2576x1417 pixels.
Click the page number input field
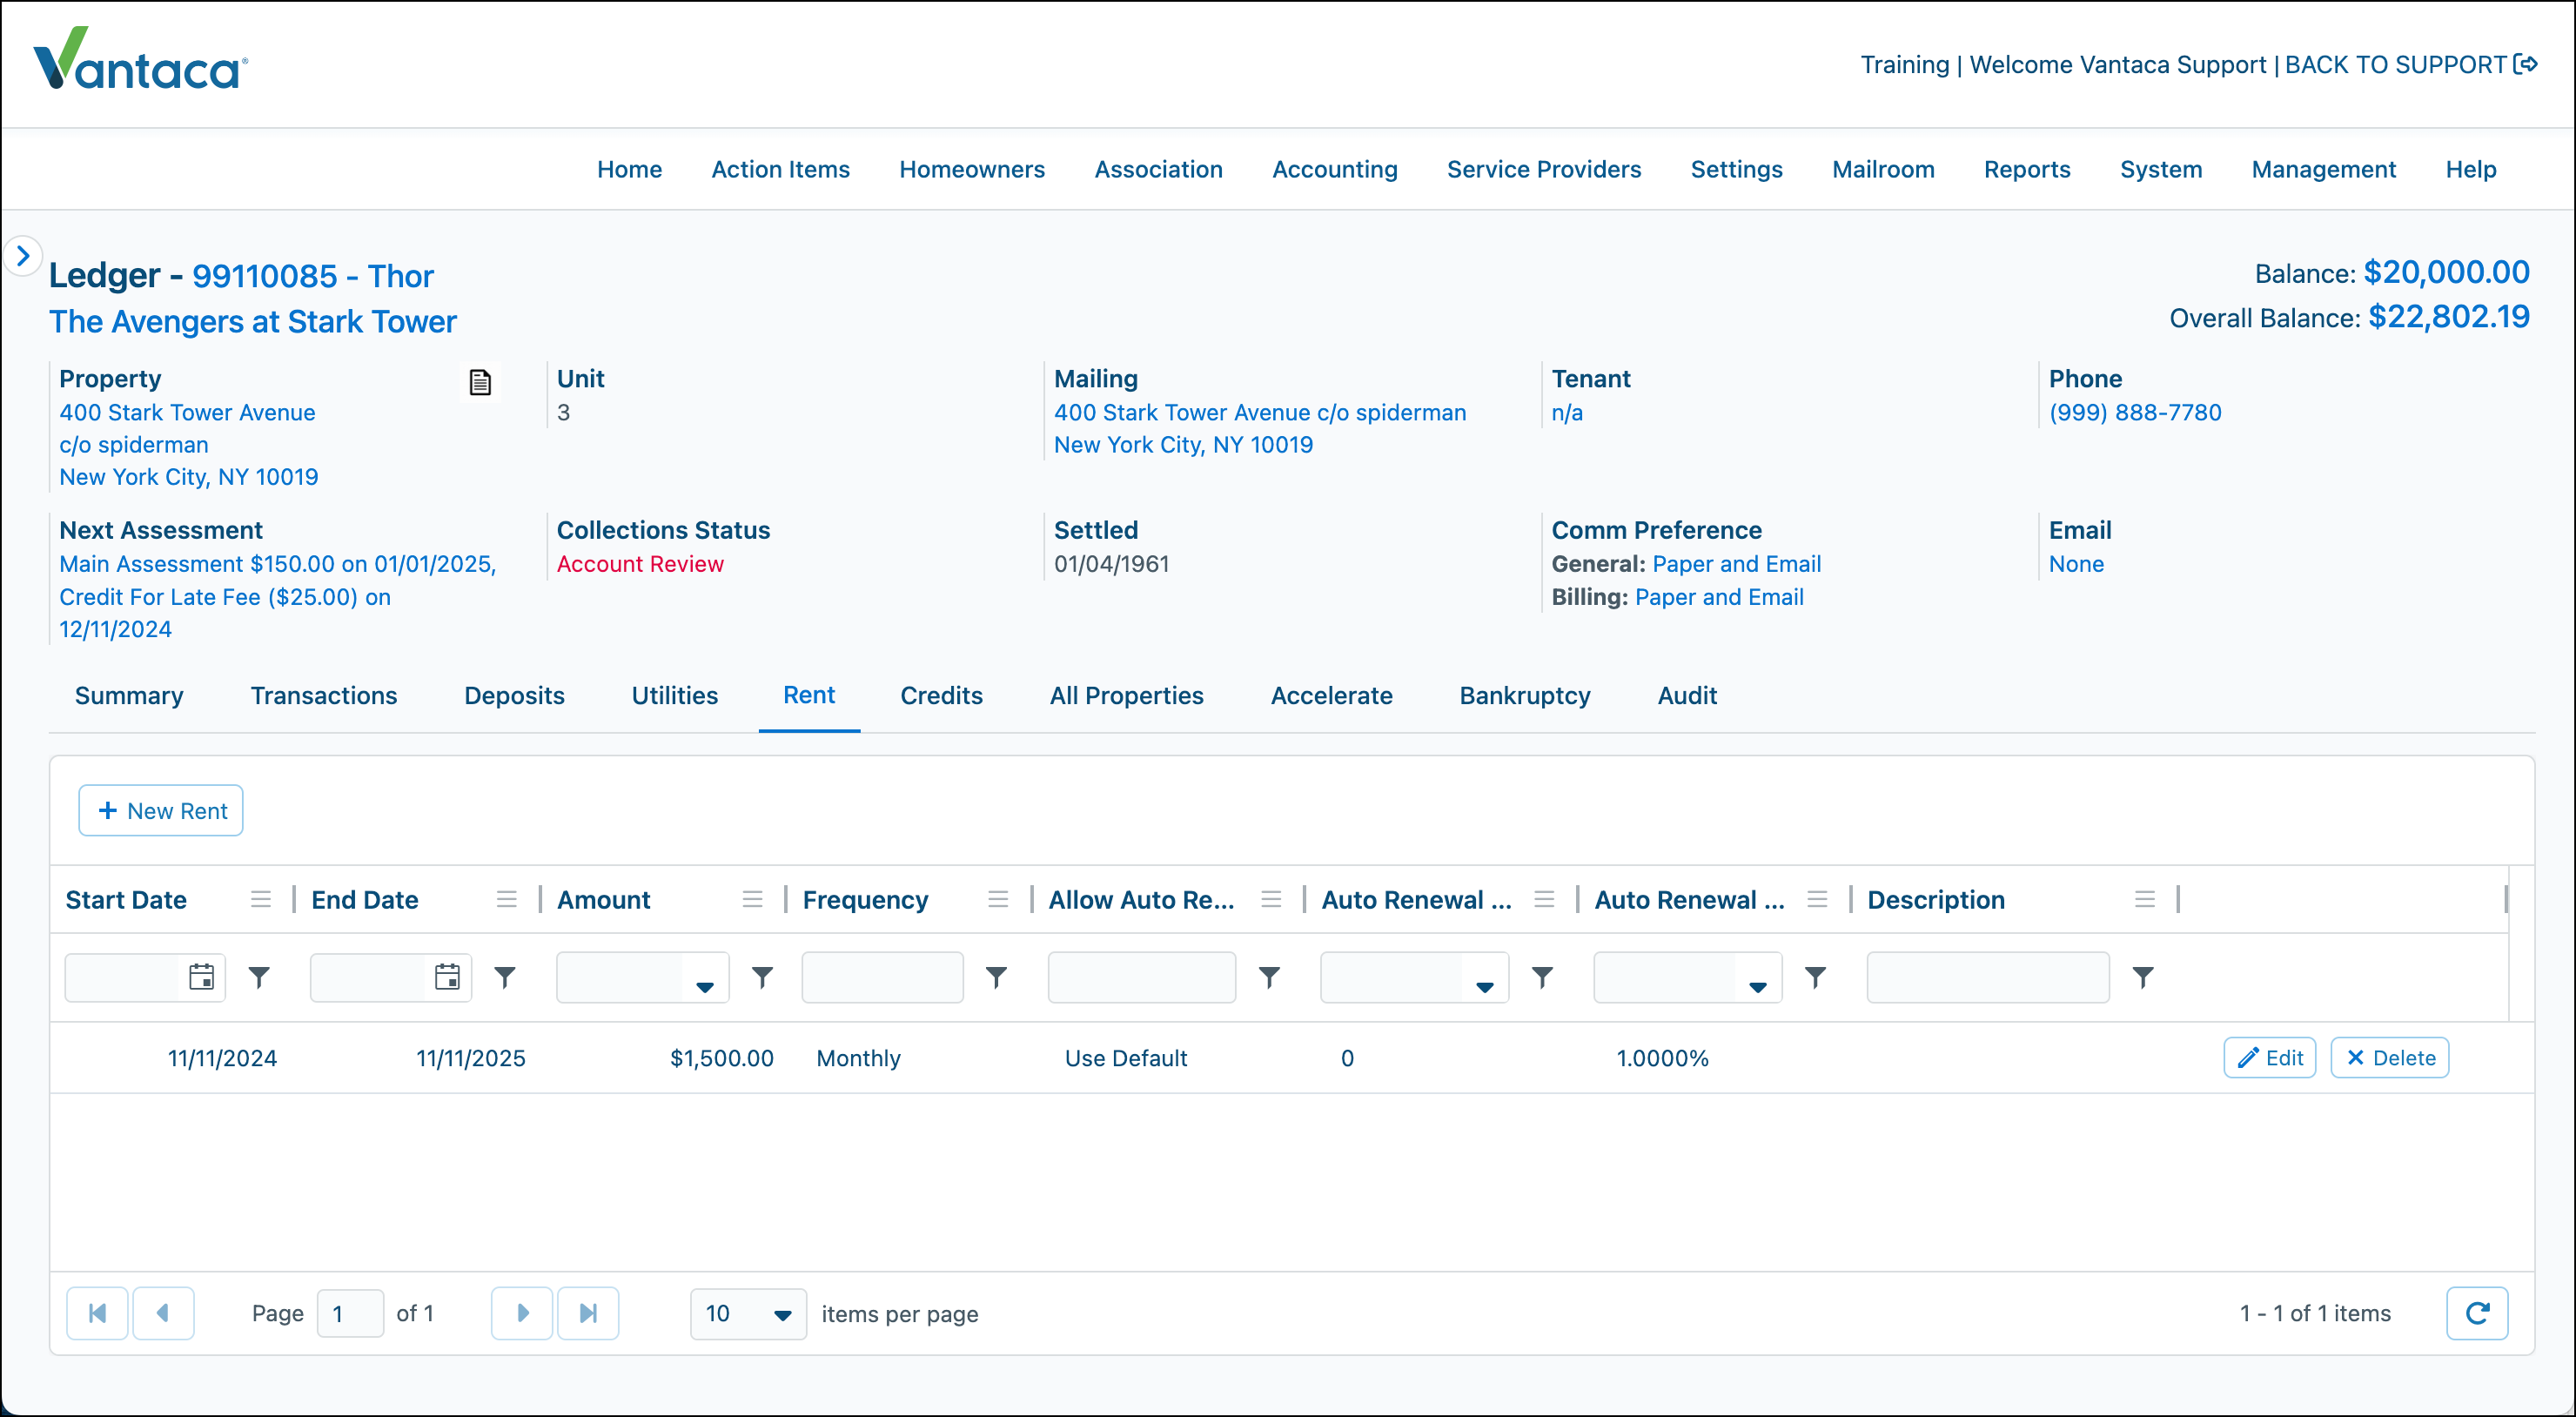[x=350, y=1314]
